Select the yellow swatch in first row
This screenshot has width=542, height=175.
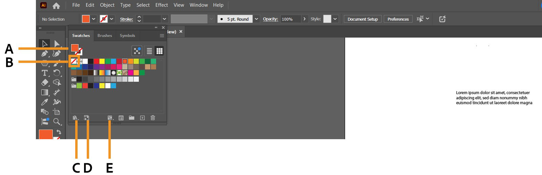click(102, 61)
